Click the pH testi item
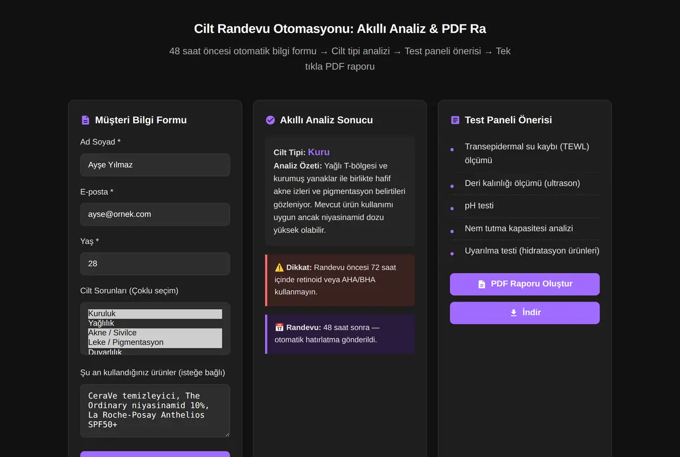 click(525, 206)
